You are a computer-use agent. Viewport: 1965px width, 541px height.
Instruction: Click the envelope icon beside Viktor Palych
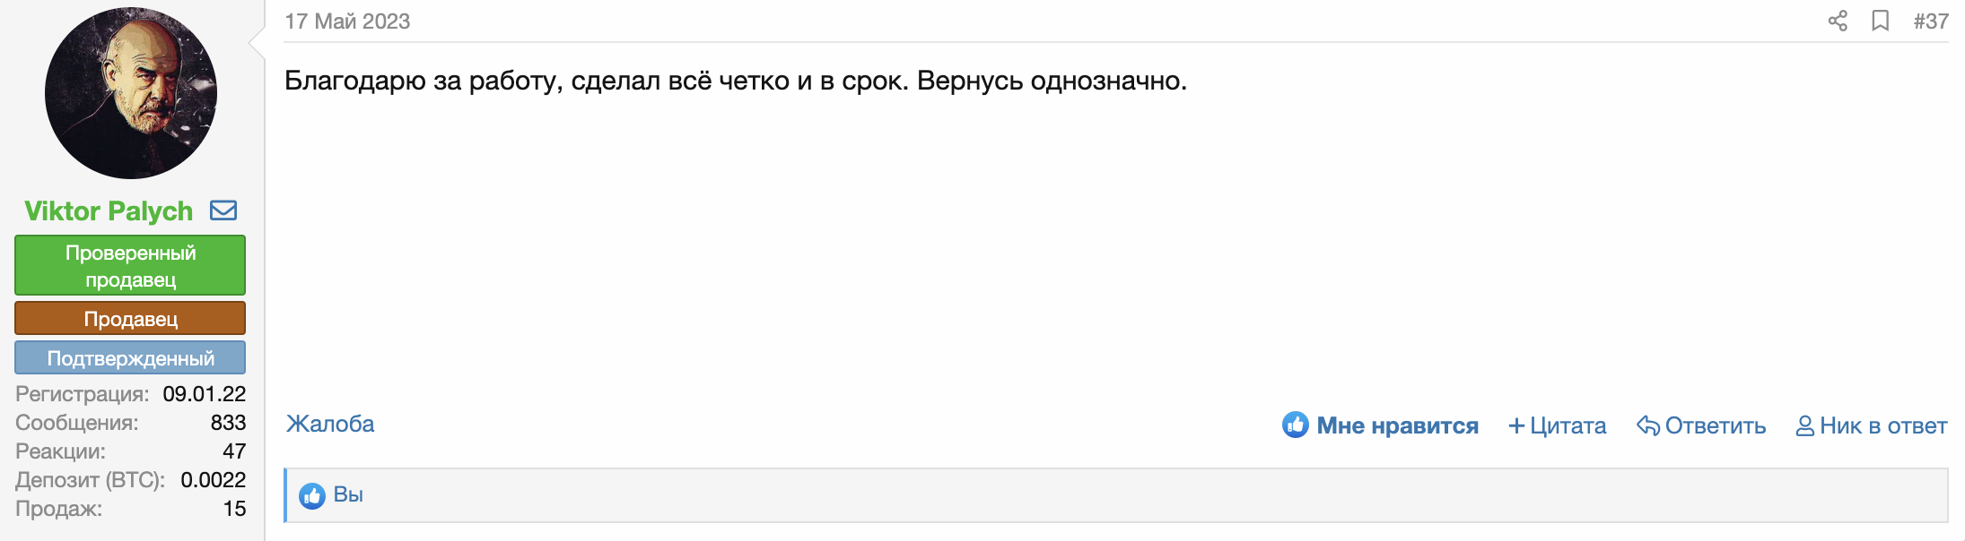point(223,210)
